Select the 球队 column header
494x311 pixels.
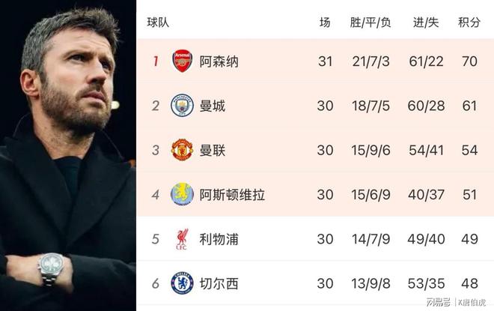158,22
